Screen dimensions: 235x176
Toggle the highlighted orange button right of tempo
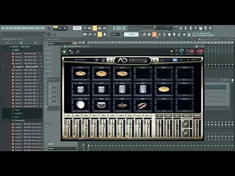pos(94,28)
